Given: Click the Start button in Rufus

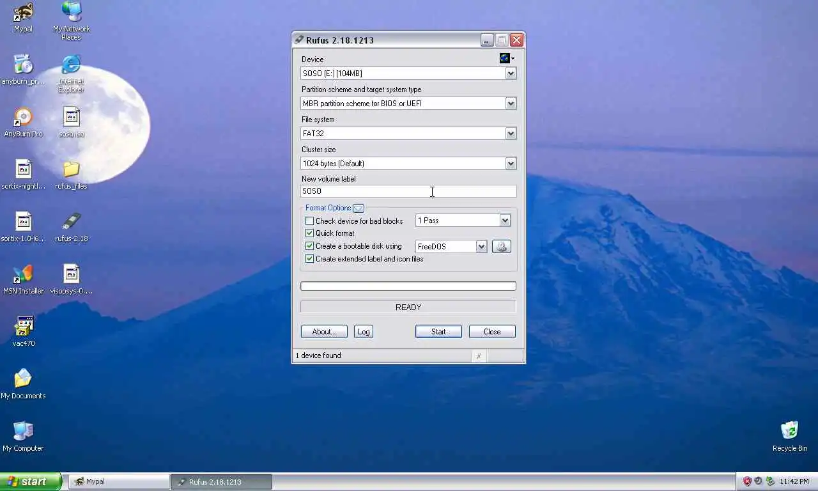Looking at the screenshot, I should click(x=438, y=332).
